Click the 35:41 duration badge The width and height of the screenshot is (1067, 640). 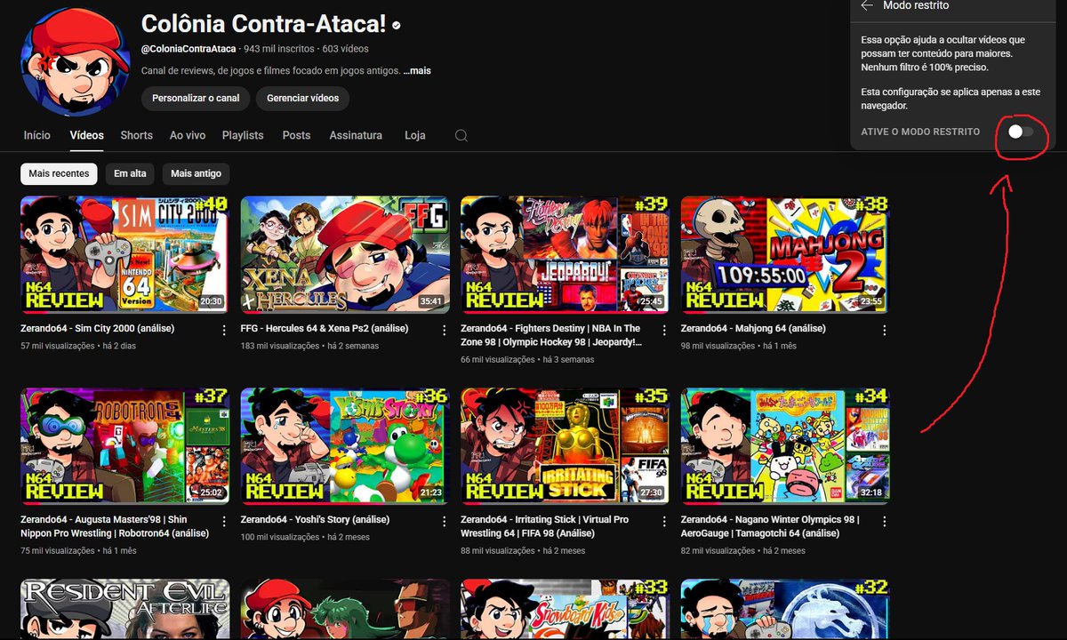click(431, 301)
